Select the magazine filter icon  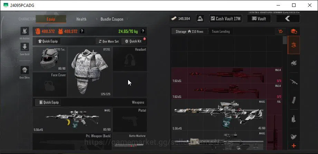(x=294, y=100)
